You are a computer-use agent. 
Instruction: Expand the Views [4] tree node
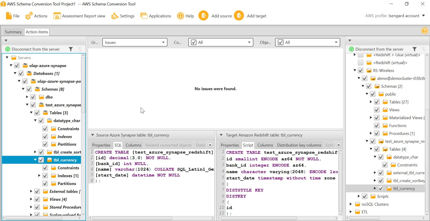point(31,199)
